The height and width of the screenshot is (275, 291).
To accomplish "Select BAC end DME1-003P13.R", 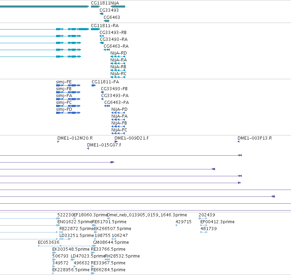I will [255, 138].
